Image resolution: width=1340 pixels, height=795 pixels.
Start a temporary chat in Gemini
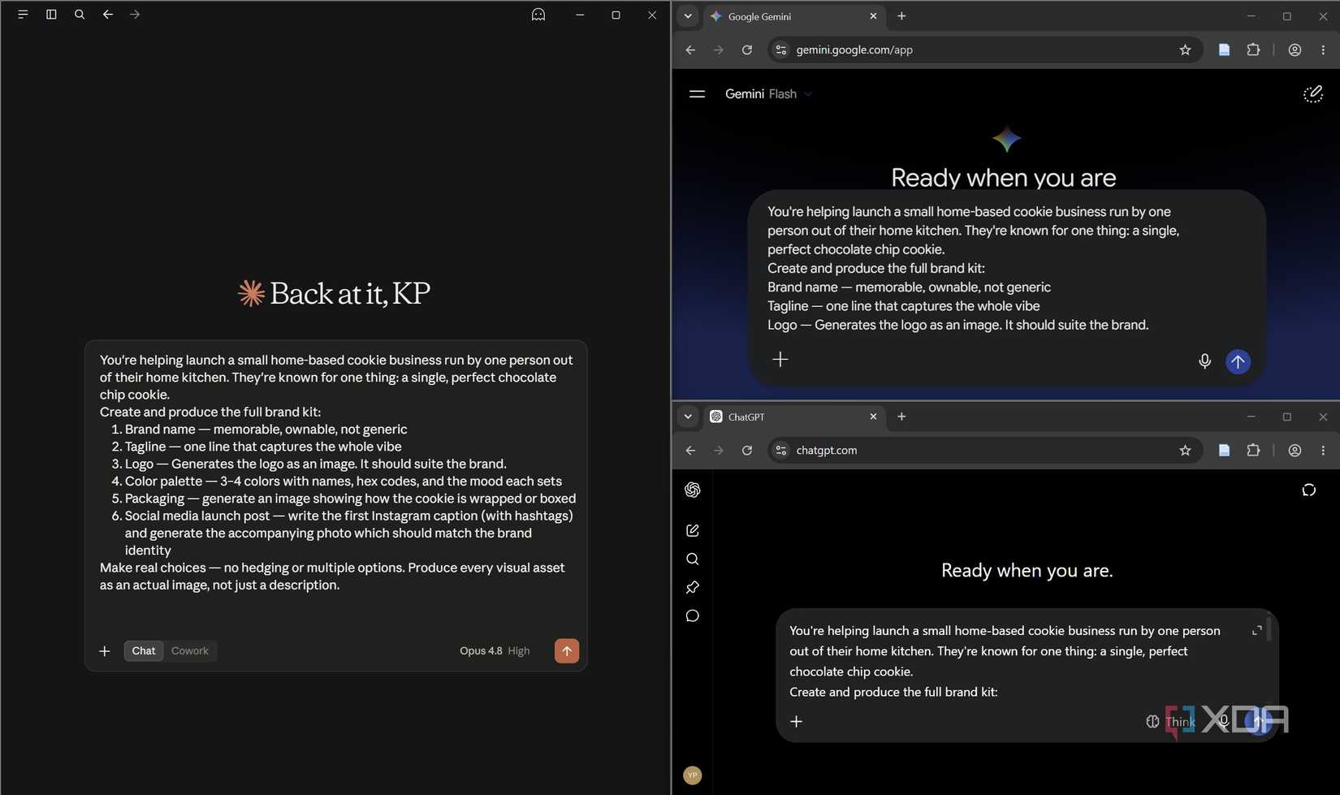(x=1312, y=94)
